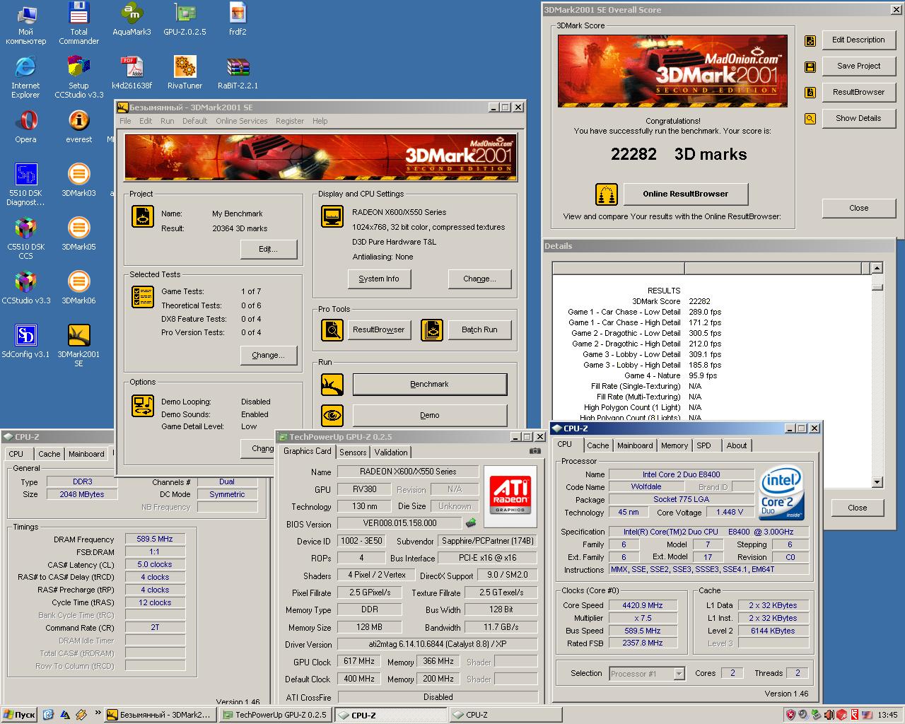
Task: Launch 3DMark2001 SE desktop shortcut
Action: (x=78, y=345)
